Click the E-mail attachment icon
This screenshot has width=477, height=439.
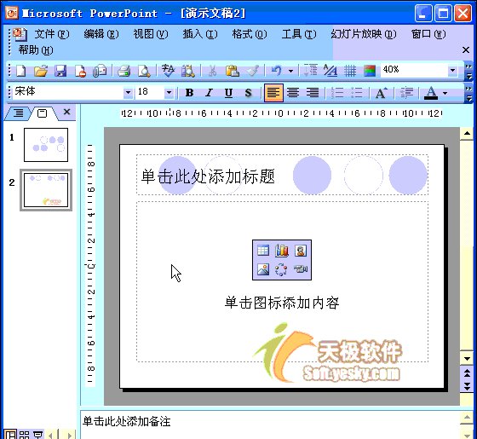[100, 71]
